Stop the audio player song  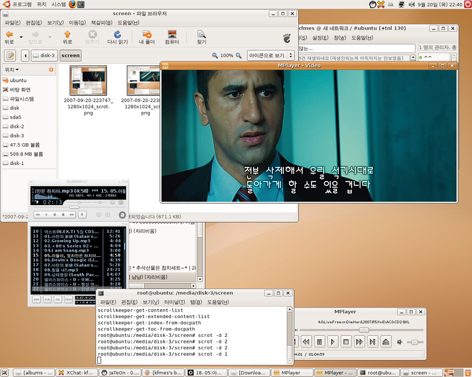click(x=63, y=214)
